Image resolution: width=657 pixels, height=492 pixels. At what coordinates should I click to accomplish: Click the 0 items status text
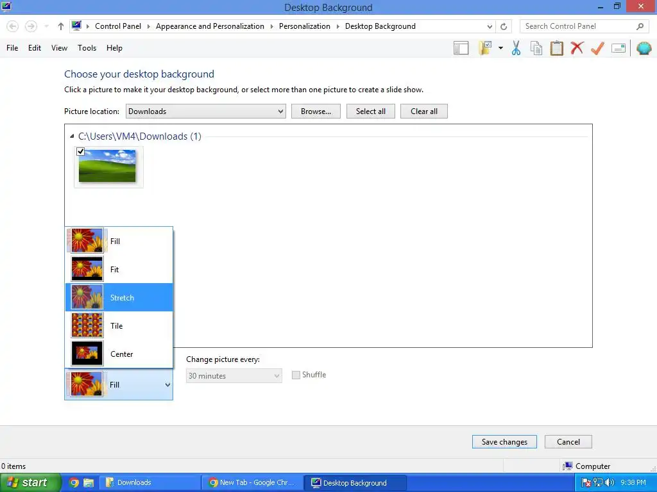coord(13,466)
